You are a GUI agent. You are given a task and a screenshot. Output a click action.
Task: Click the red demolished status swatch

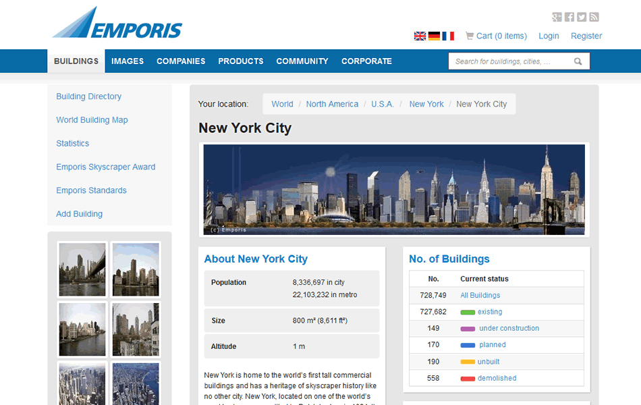468,379
